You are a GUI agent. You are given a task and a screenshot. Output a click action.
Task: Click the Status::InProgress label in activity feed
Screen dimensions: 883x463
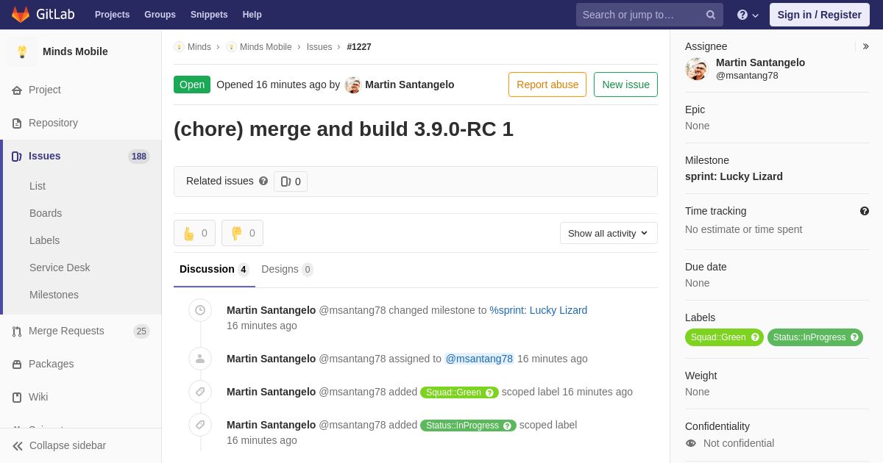point(467,426)
